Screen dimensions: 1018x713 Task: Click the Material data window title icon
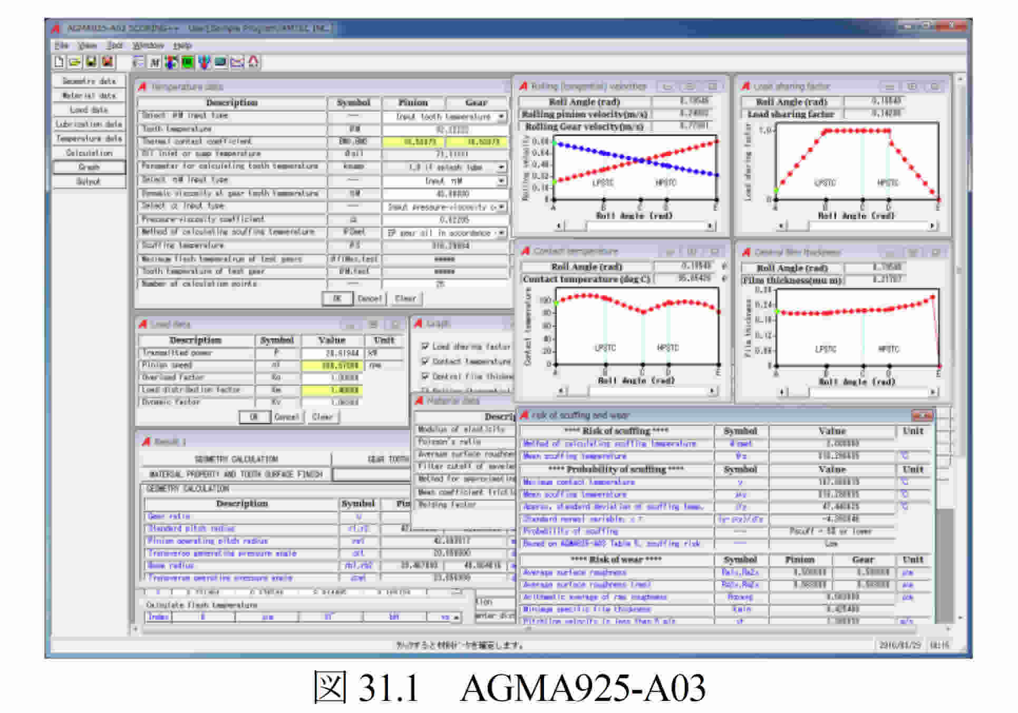[419, 401]
